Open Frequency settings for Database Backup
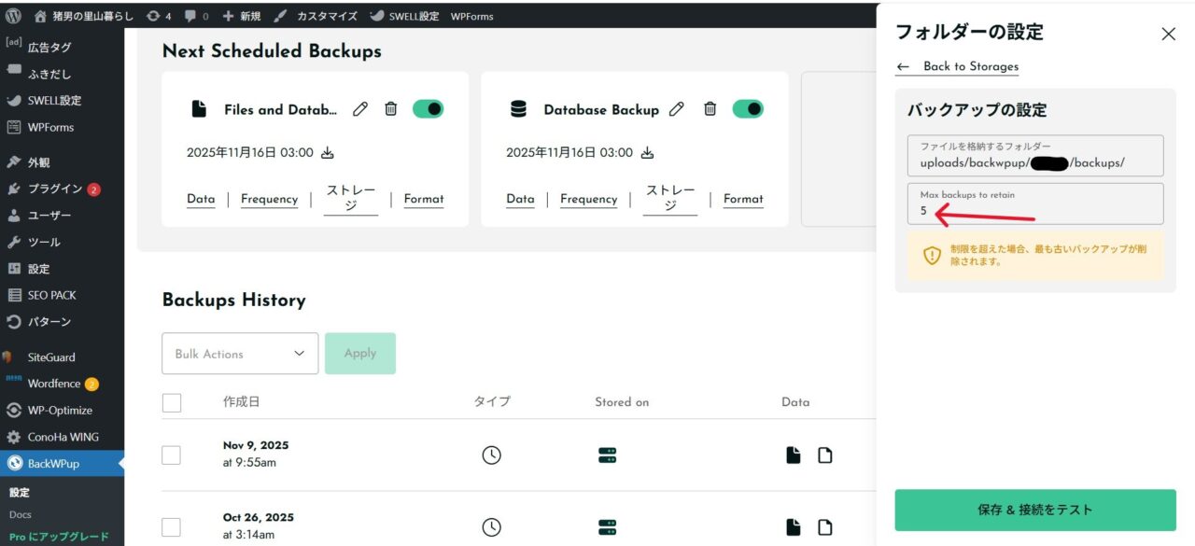Image resolution: width=1195 pixels, height=546 pixels. [588, 199]
